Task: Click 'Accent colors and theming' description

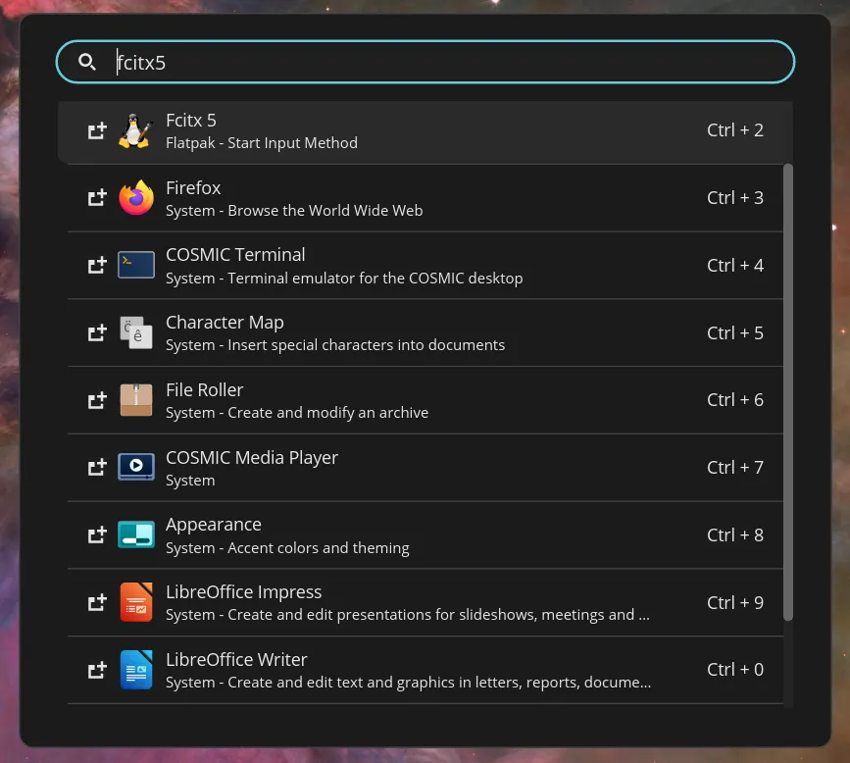Action: click(319, 548)
